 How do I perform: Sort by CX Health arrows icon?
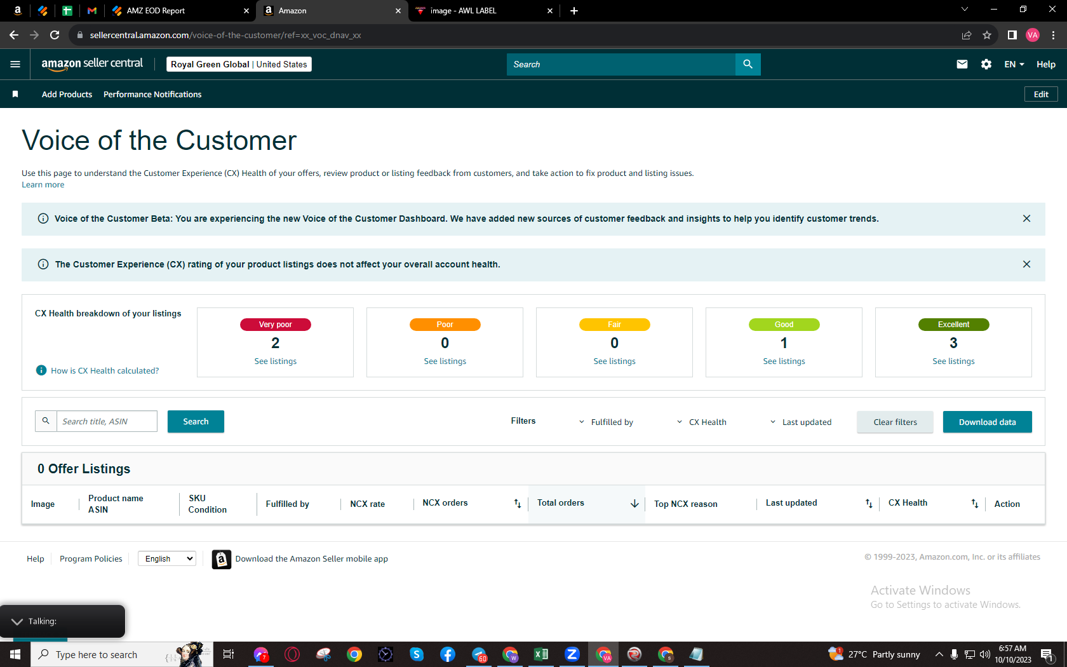[x=975, y=503]
